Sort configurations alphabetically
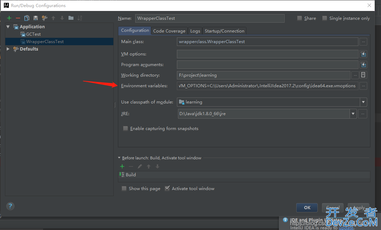Image resolution: width=381 pixels, height=230 pixels. pyautogui.click(x=80, y=18)
